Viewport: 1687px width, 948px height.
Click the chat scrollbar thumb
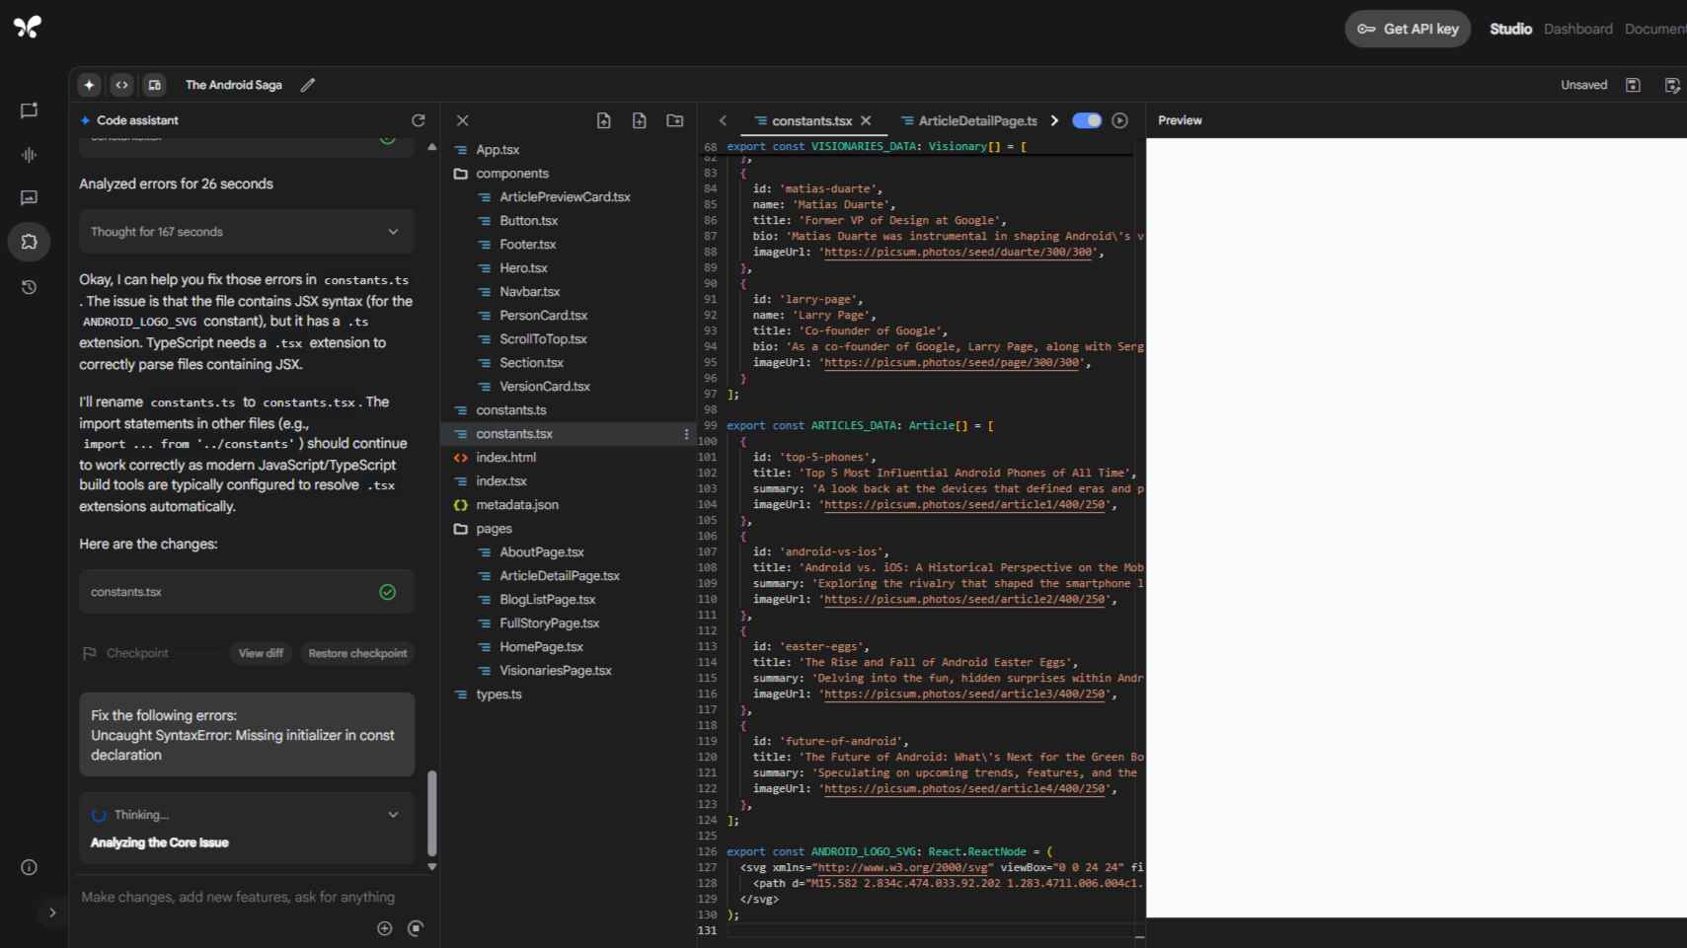click(x=431, y=813)
